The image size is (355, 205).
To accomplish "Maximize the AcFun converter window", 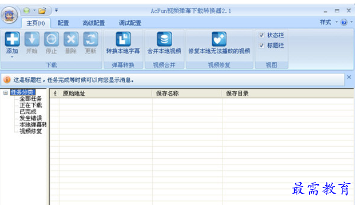I will [x=337, y=10].
